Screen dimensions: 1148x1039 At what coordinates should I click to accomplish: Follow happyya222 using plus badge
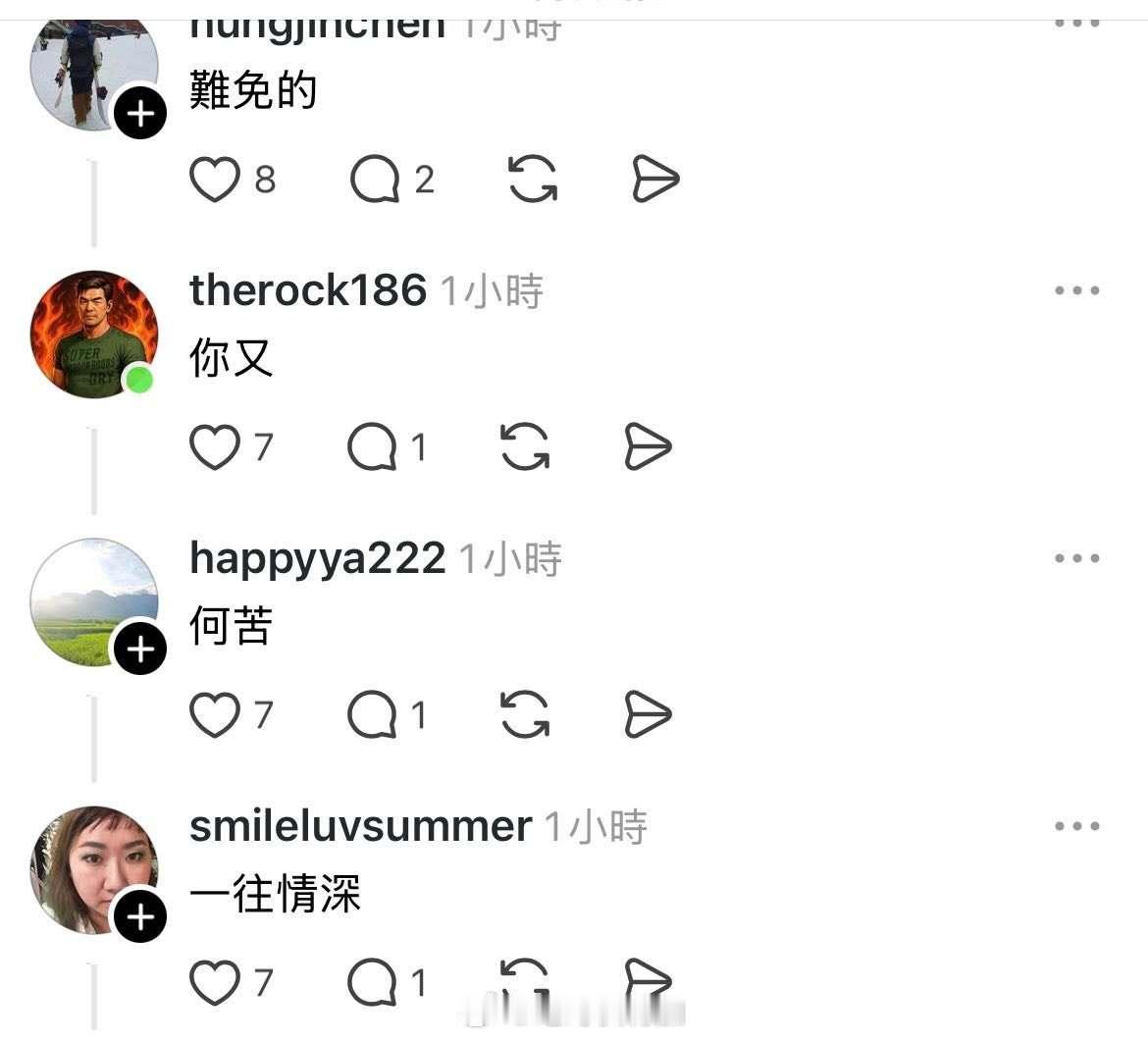[140, 649]
